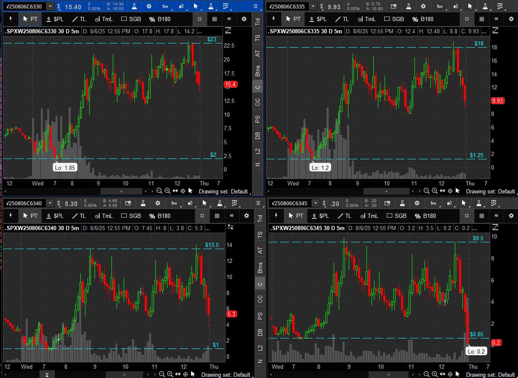Open the 5m timeframe dropdown in the C6340 chart
518x378 pixels.
(x=174, y=203)
